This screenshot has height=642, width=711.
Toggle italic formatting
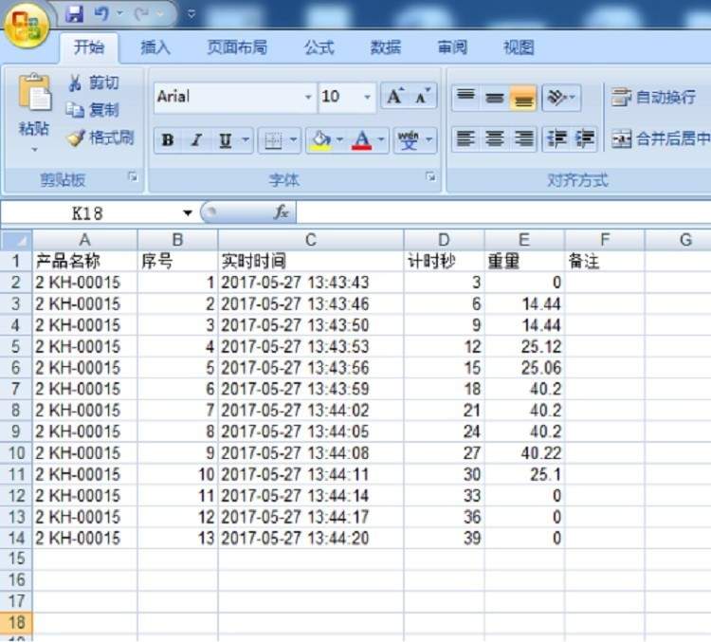click(196, 140)
